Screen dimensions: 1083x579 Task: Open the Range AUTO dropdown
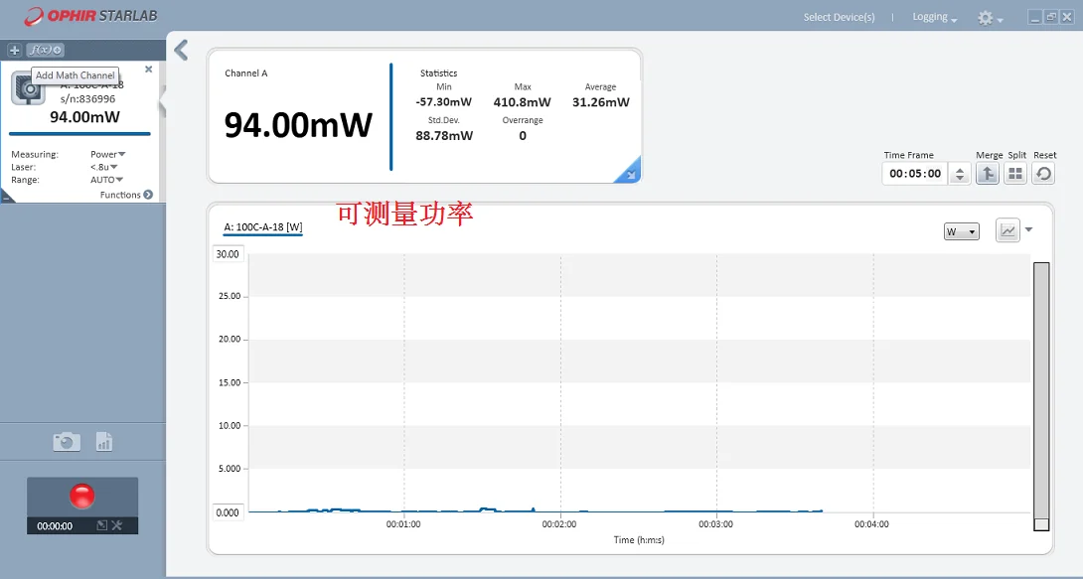(x=106, y=180)
